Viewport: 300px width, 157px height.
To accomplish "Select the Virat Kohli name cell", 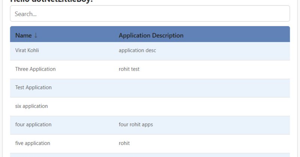I will (27, 50).
